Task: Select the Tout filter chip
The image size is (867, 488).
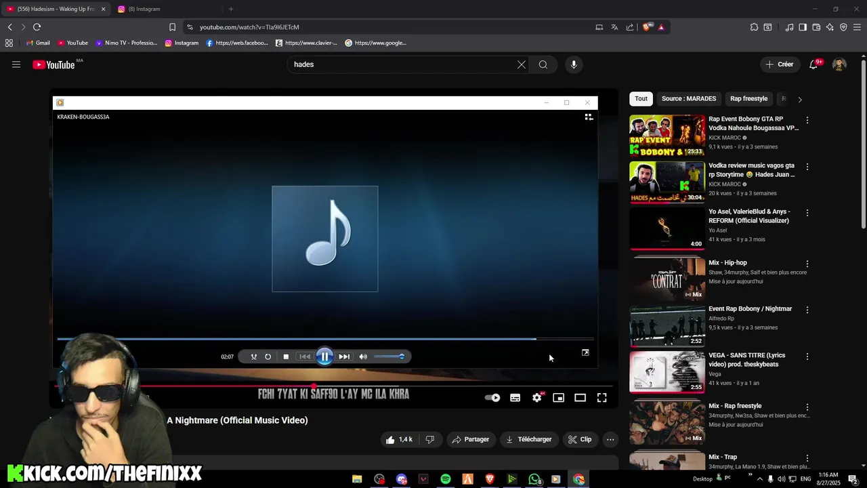Action: click(x=641, y=99)
